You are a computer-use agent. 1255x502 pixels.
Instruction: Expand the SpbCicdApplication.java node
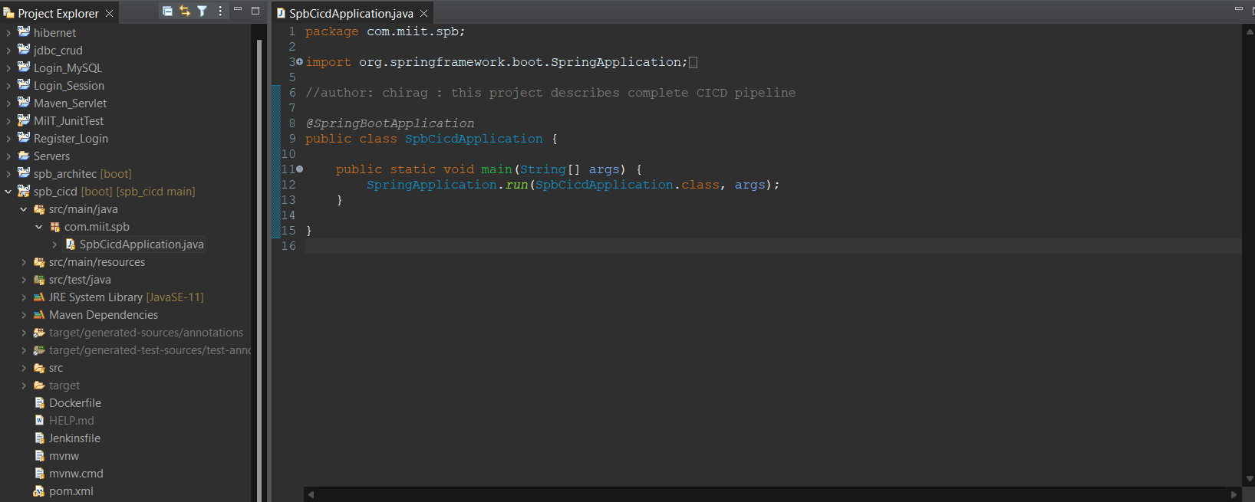click(54, 244)
